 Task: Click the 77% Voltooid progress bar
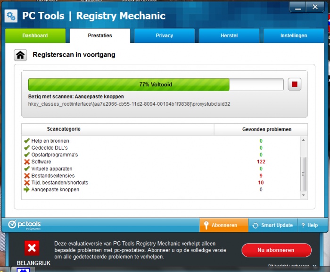pos(156,85)
